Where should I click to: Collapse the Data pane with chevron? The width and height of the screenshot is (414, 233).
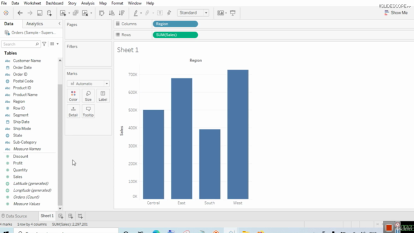[60, 23]
